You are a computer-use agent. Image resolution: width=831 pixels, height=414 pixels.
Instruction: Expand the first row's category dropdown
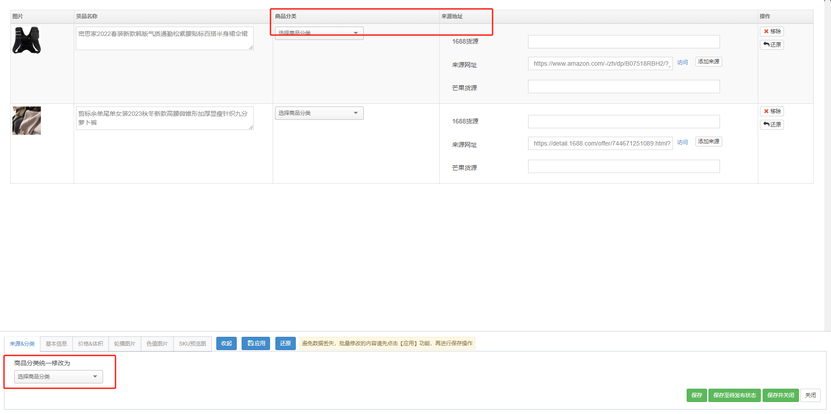point(319,34)
